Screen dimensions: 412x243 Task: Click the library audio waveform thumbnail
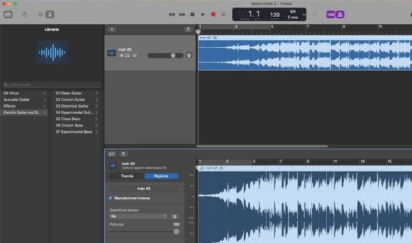tap(52, 53)
